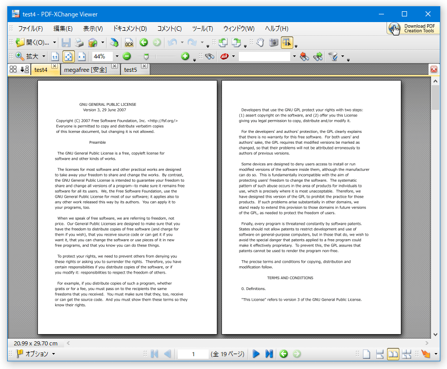
Task: Rotate page clockwise
Action: pyautogui.click(x=236, y=43)
